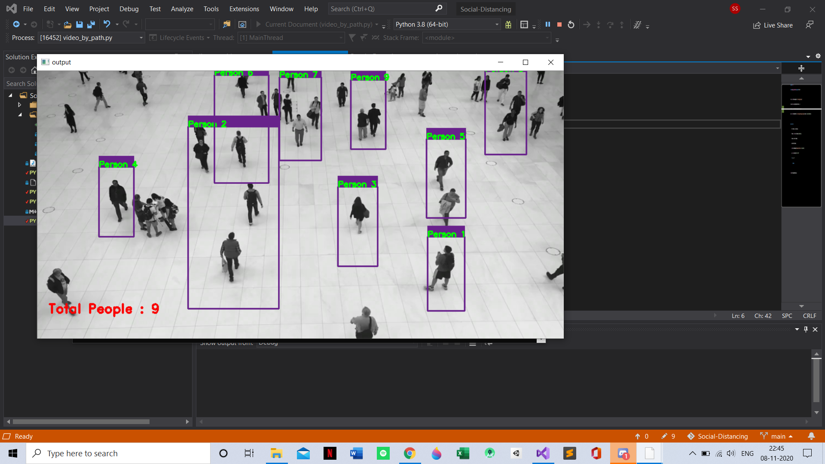Open the Python environments gift icon
Viewport: 825px width, 464px height.
coord(508,24)
